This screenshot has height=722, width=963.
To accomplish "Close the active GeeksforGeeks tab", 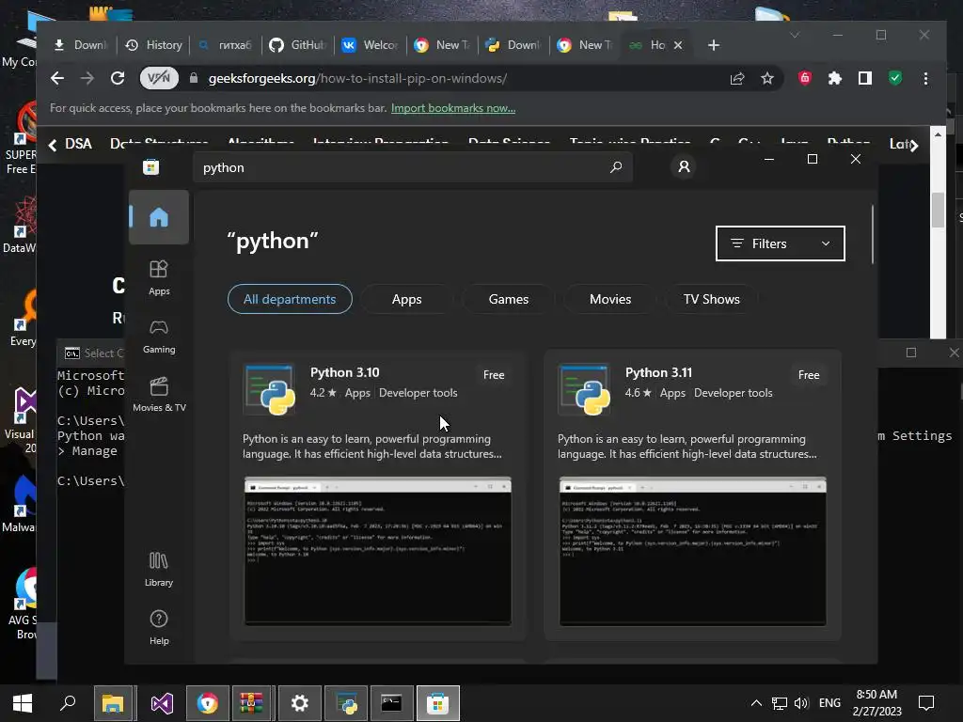I will 678,45.
